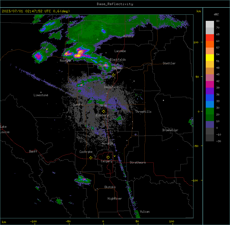This screenshot has height=225, width=230.
Task: Click the Limestone location label
Action: pos(41,95)
